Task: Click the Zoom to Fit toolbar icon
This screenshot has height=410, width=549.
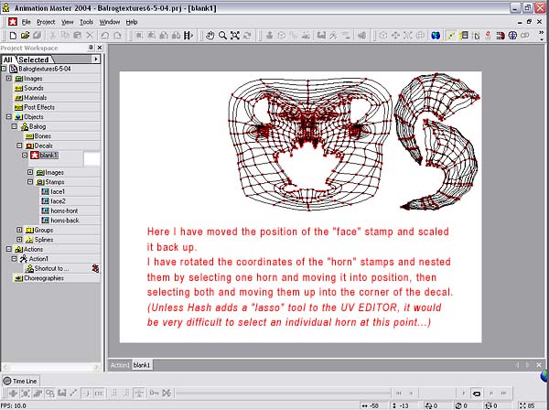Action: click(235, 36)
